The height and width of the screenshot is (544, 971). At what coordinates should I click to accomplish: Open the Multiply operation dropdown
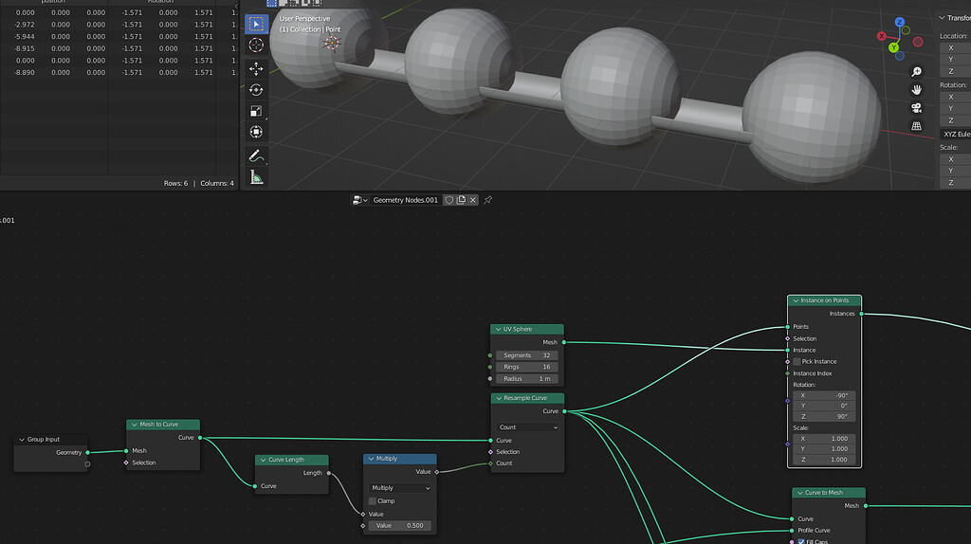coord(399,488)
